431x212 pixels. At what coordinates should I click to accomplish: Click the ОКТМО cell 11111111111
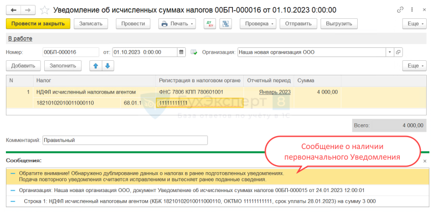click(199, 103)
